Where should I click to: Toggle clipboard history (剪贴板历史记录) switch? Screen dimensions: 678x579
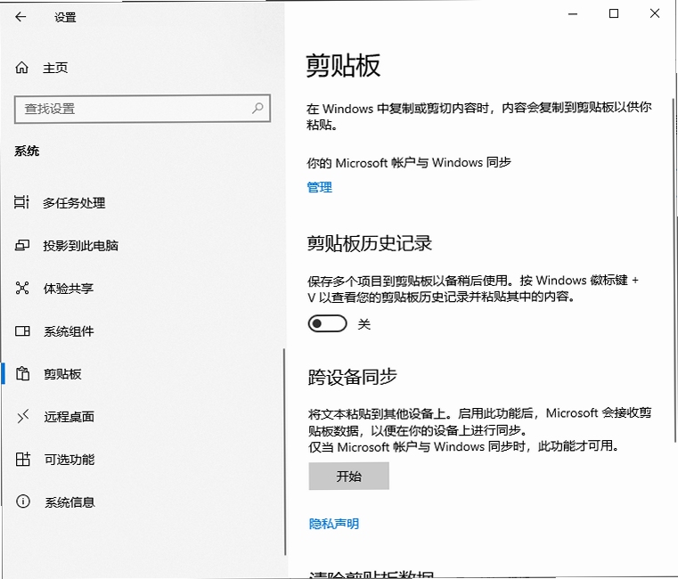[x=327, y=323]
